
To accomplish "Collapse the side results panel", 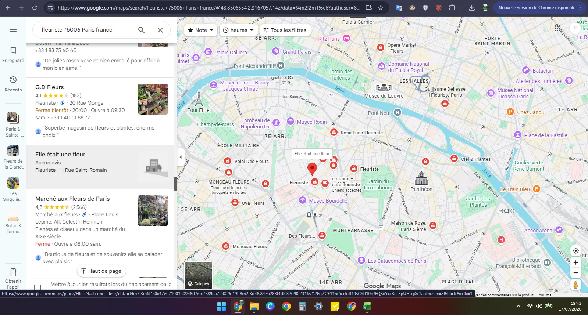I will click(x=181, y=157).
